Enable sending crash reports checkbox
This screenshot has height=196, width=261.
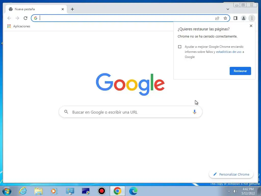[180, 47]
